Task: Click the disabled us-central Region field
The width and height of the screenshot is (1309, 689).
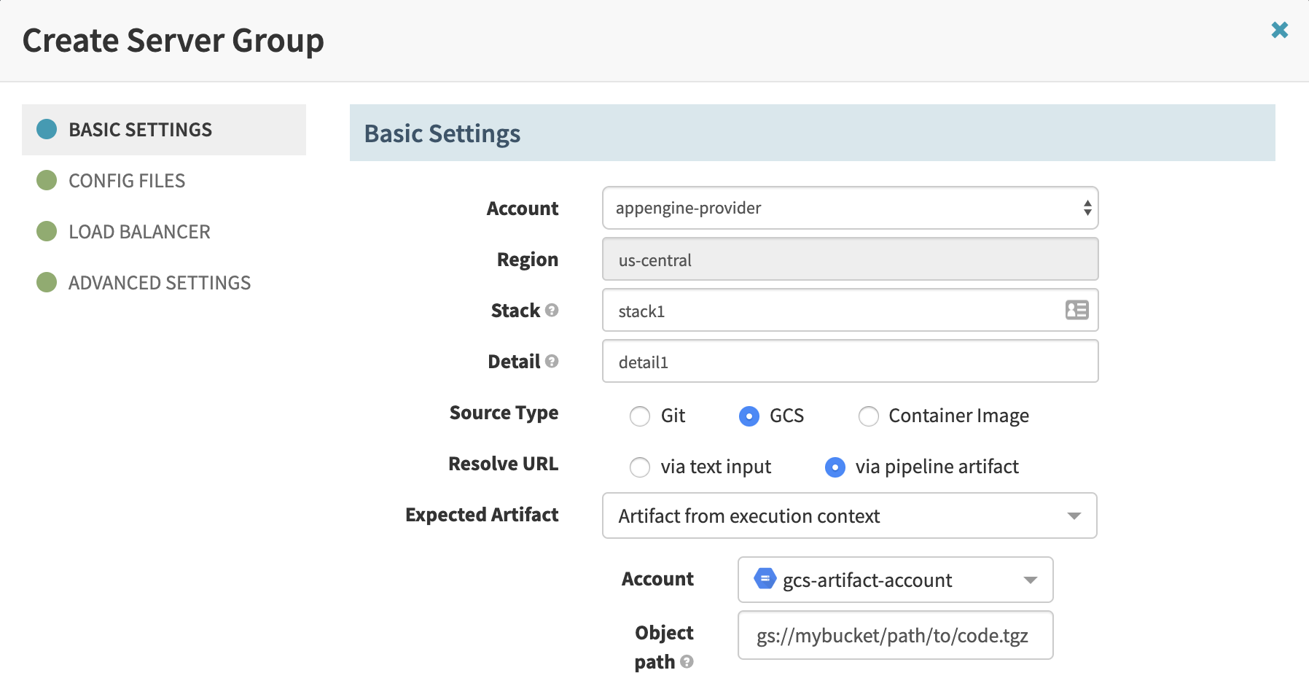Action: 849,259
